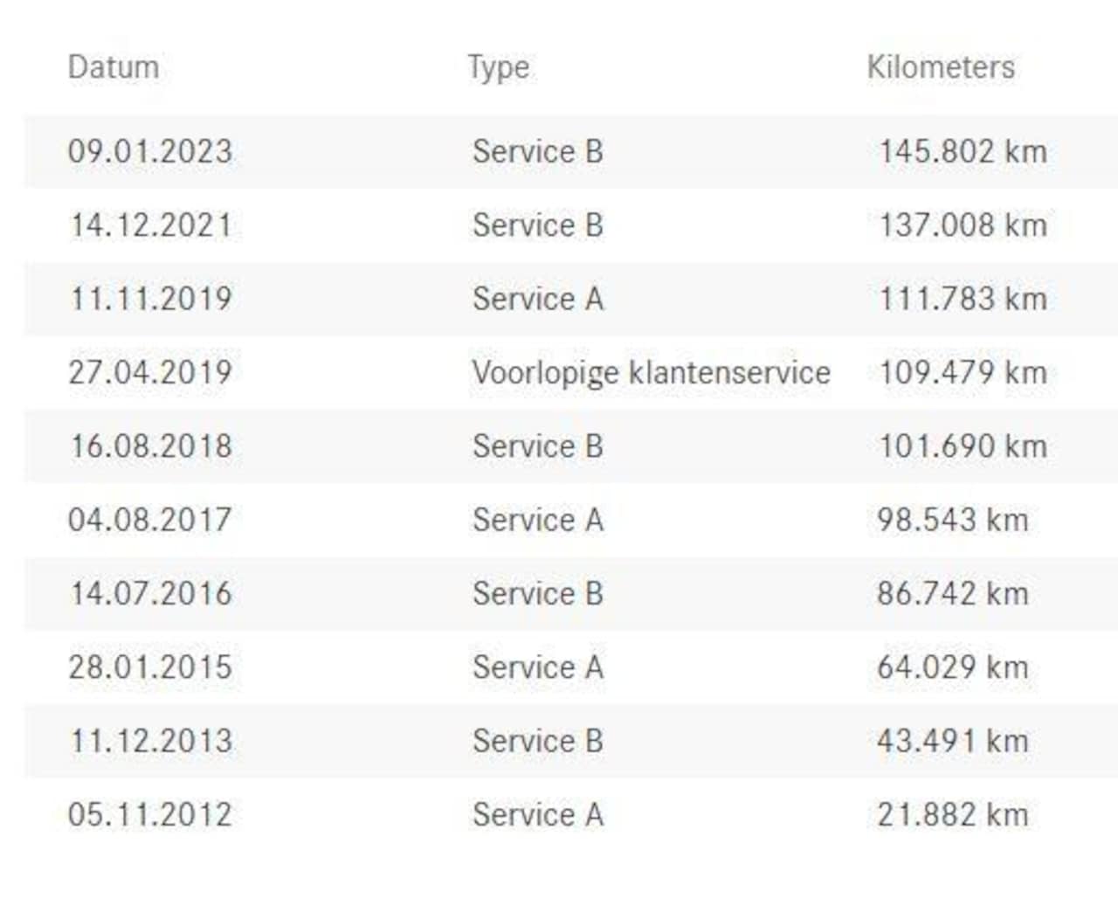Click the 05.11.2012 date cell

click(x=150, y=815)
